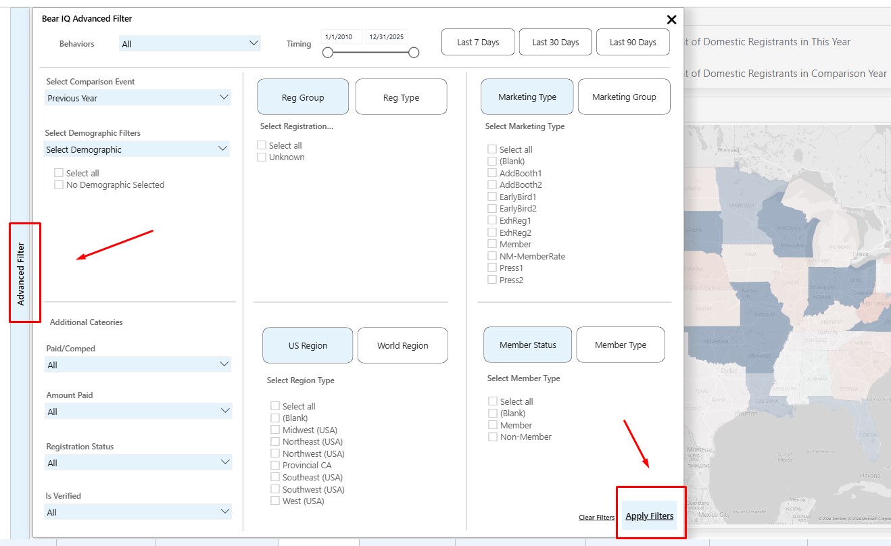Close the Bear IQ Advanced Filter dialog
Viewport: 891px width, 546px height.
coord(671,20)
